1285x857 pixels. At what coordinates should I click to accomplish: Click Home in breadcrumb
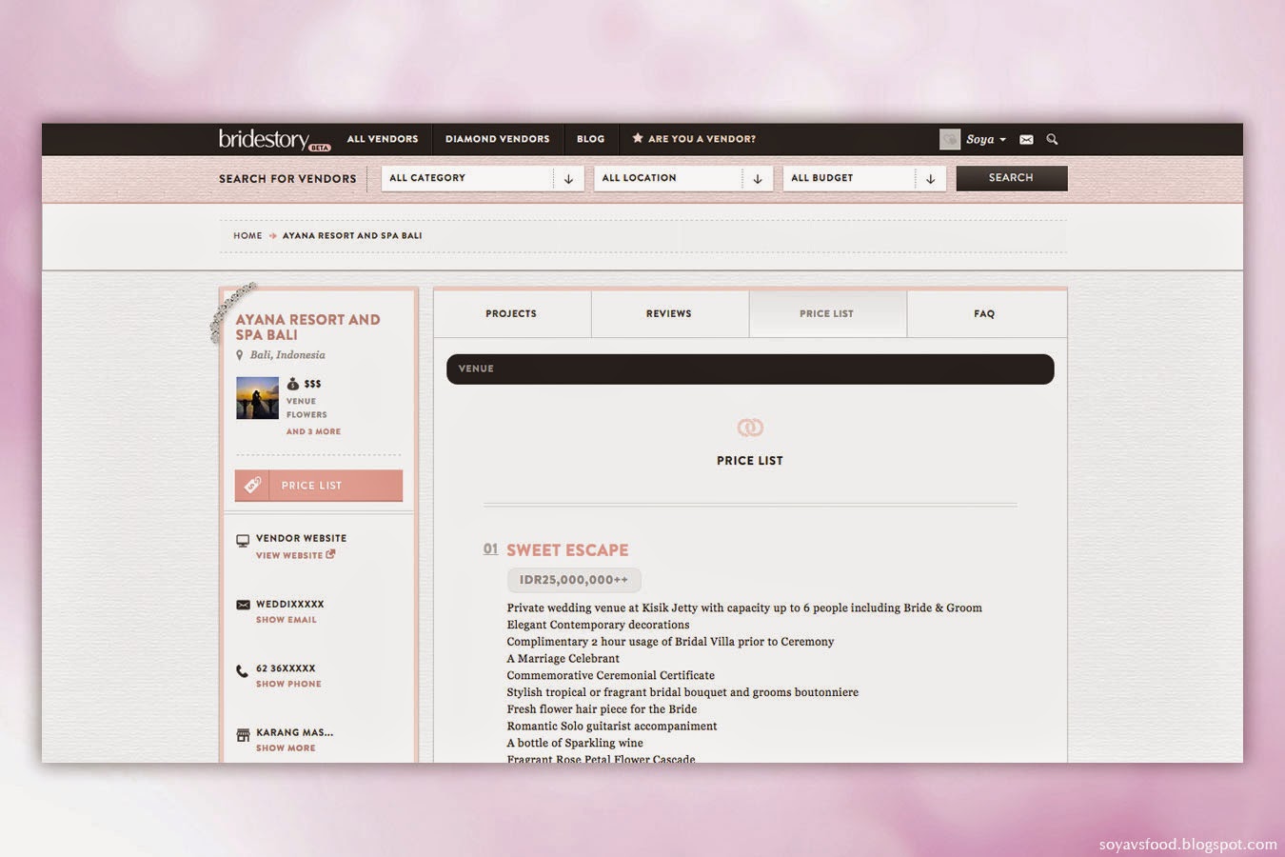[x=247, y=235]
